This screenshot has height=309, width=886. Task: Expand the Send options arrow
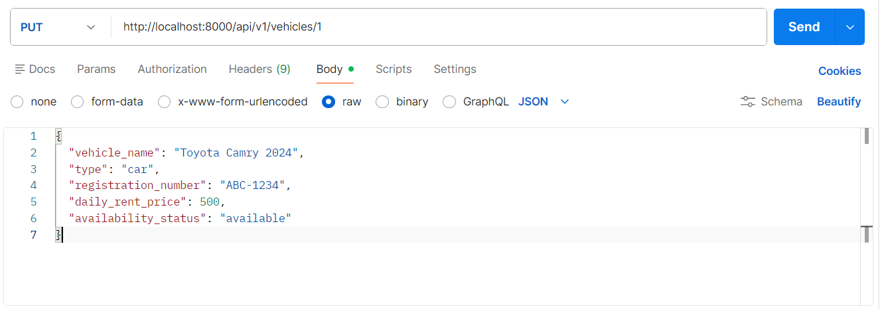pos(849,27)
